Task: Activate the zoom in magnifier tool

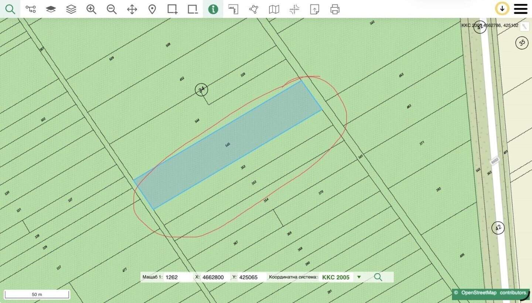Action: click(x=91, y=9)
